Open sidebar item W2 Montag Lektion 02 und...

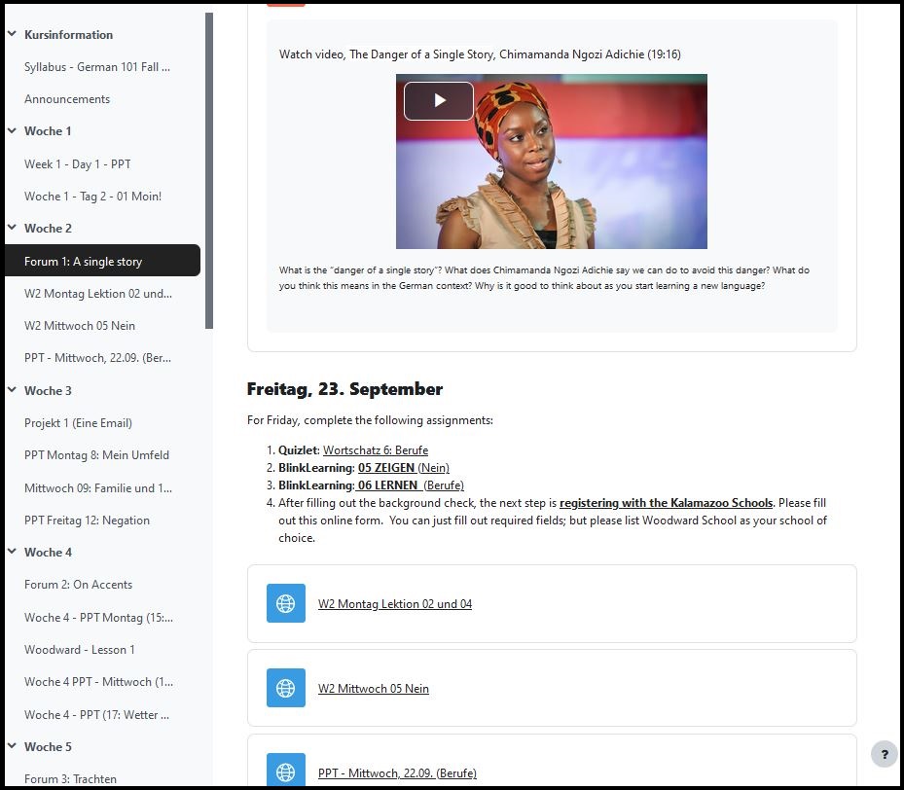(98, 294)
